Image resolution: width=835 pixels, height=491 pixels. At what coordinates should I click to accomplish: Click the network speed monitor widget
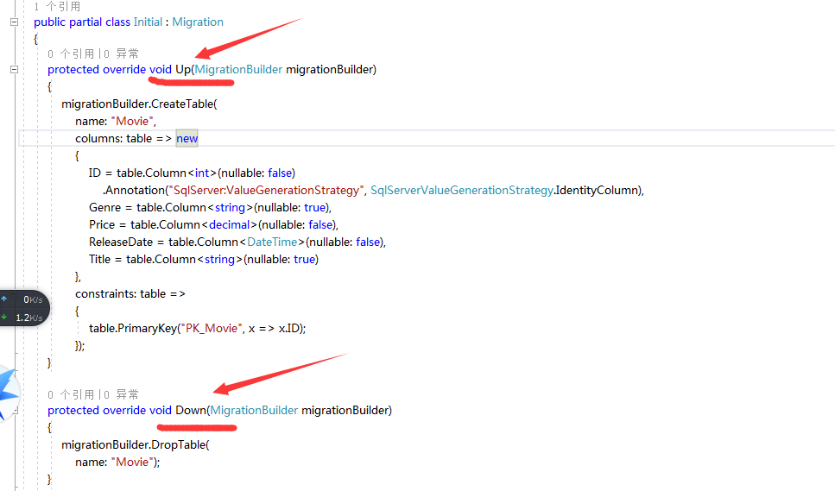point(24,308)
